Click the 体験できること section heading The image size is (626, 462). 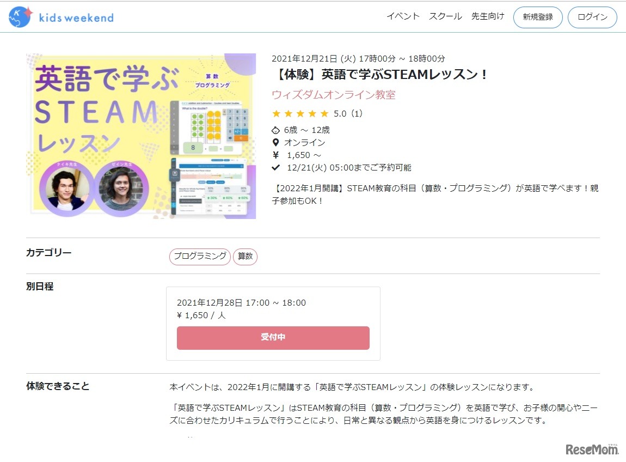tap(58, 386)
